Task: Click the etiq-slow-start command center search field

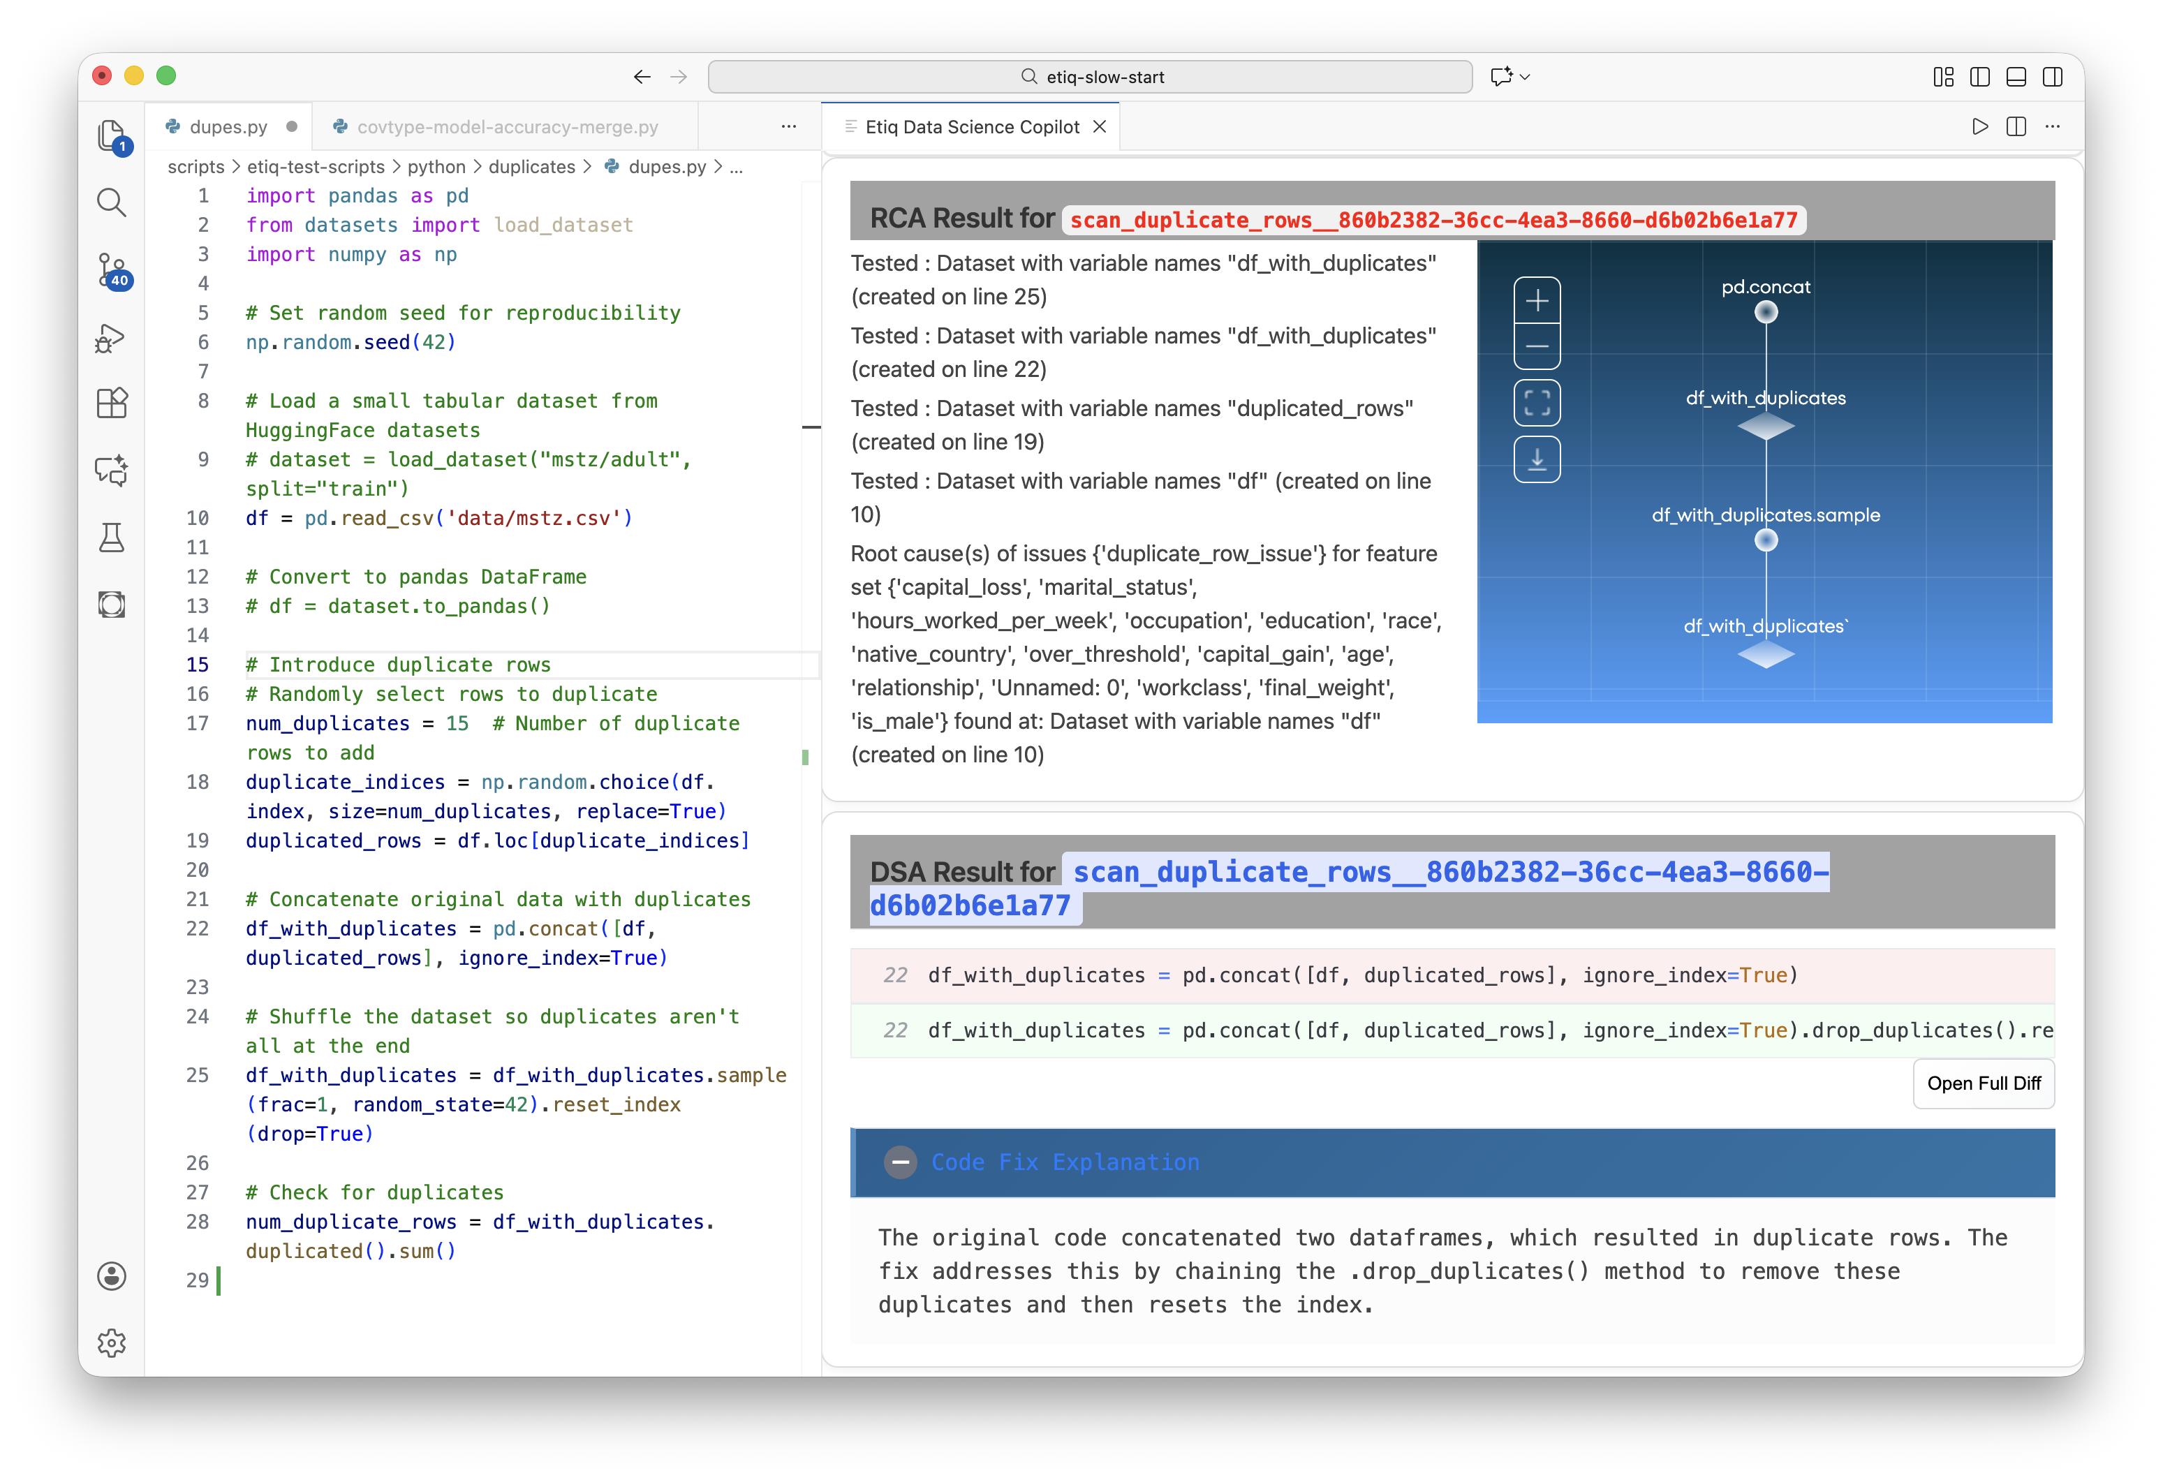Action: 1090,76
